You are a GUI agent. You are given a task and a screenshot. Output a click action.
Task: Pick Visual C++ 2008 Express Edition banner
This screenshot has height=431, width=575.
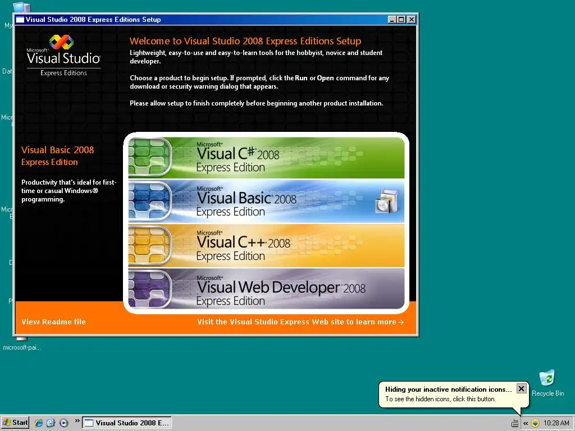[x=266, y=246]
